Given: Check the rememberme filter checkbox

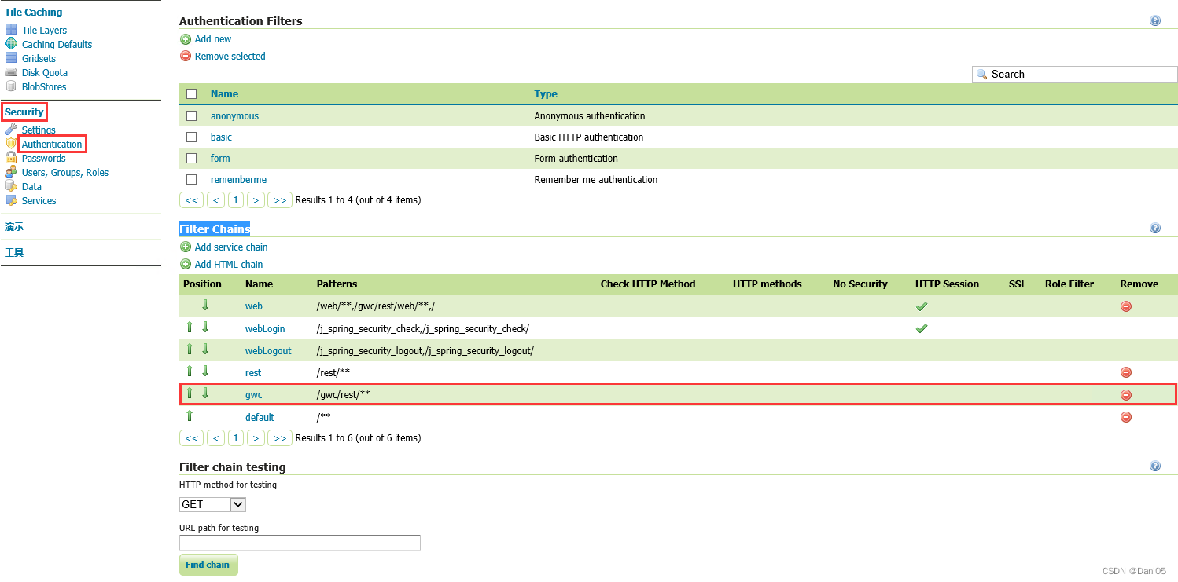Looking at the screenshot, I should point(191,178).
